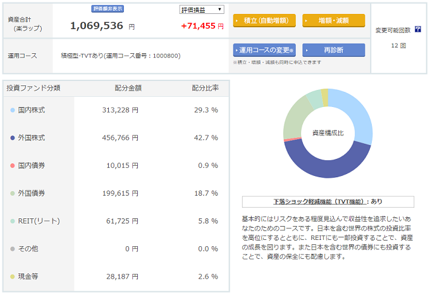Click the 外国株式 fund label
This screenshot has width=430, height=295.
coord(31,138)
